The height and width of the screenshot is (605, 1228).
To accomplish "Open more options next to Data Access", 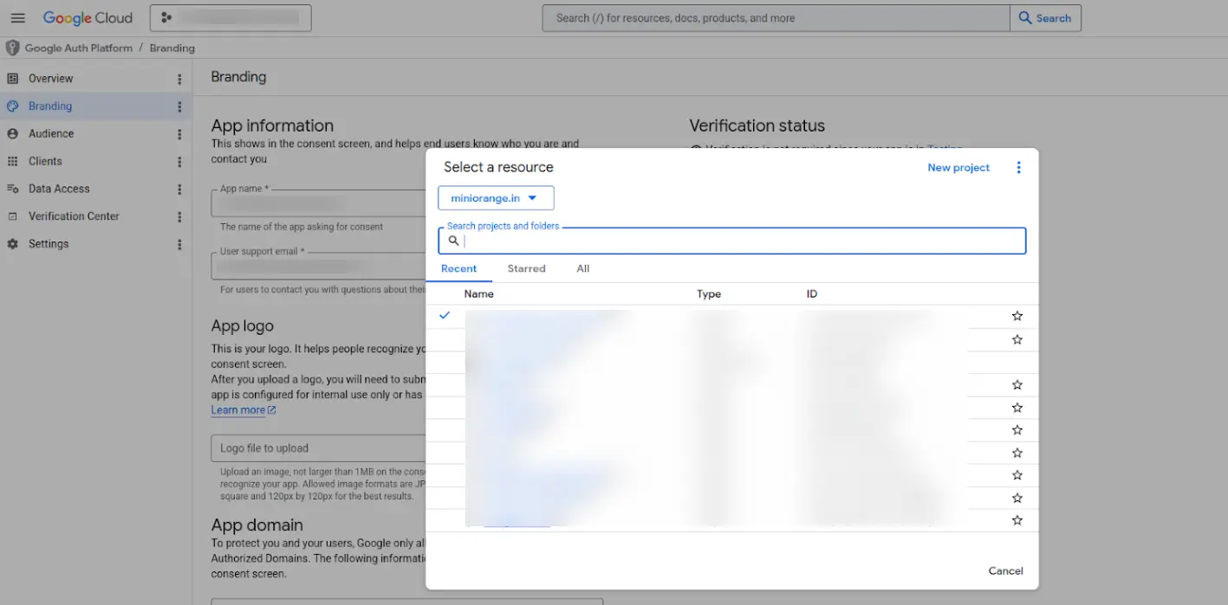I will [x=179, y=190].
